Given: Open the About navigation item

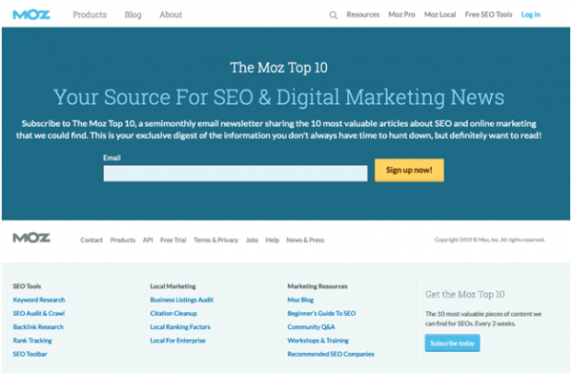Looking at the screenshot, I should click(x=171, y=15).
